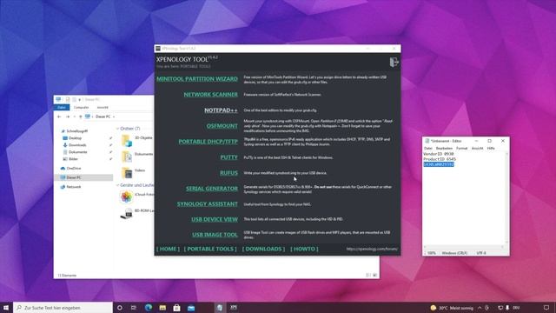Select OneDrive in Explorer sidebar
Screen dimensions: 556x313
pos(73,168)
